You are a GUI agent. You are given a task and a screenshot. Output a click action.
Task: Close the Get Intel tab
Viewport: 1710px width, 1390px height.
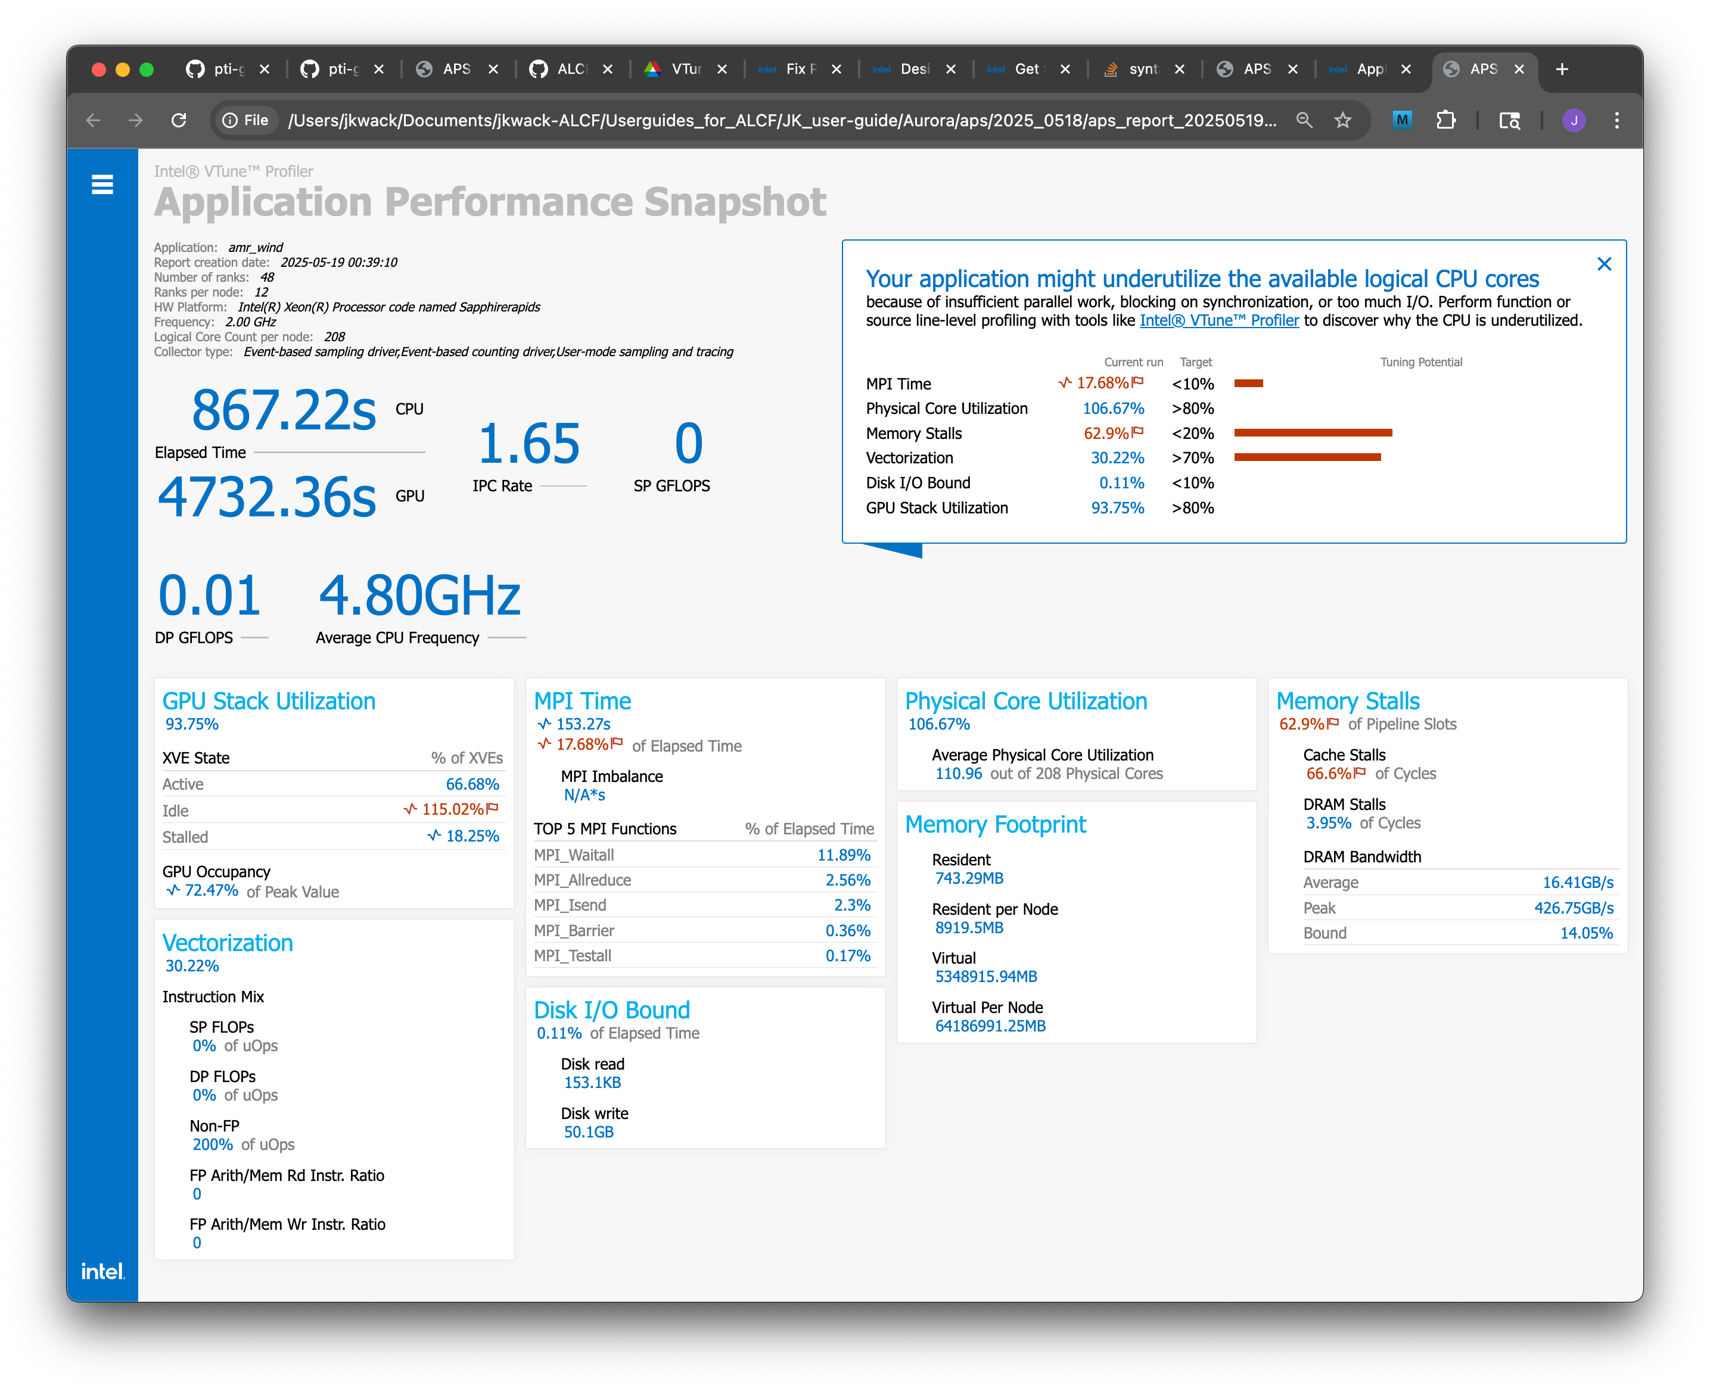(1065, 69)
